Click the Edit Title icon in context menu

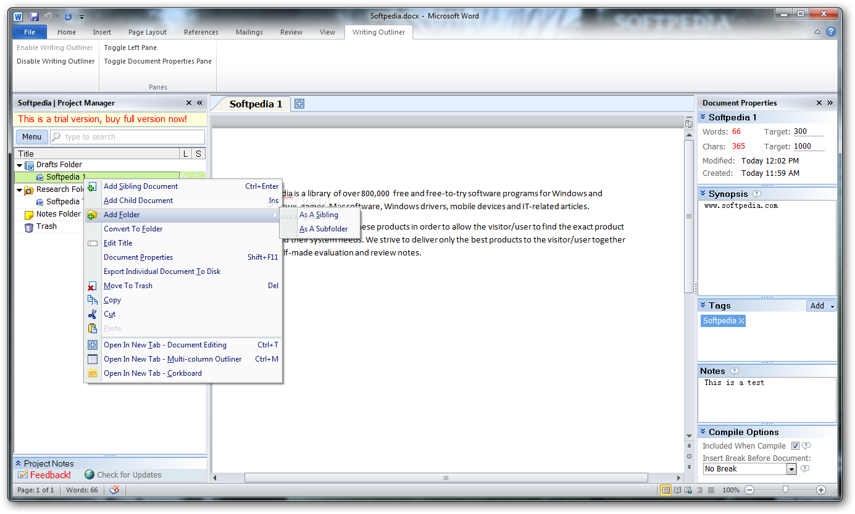[92, 243]
